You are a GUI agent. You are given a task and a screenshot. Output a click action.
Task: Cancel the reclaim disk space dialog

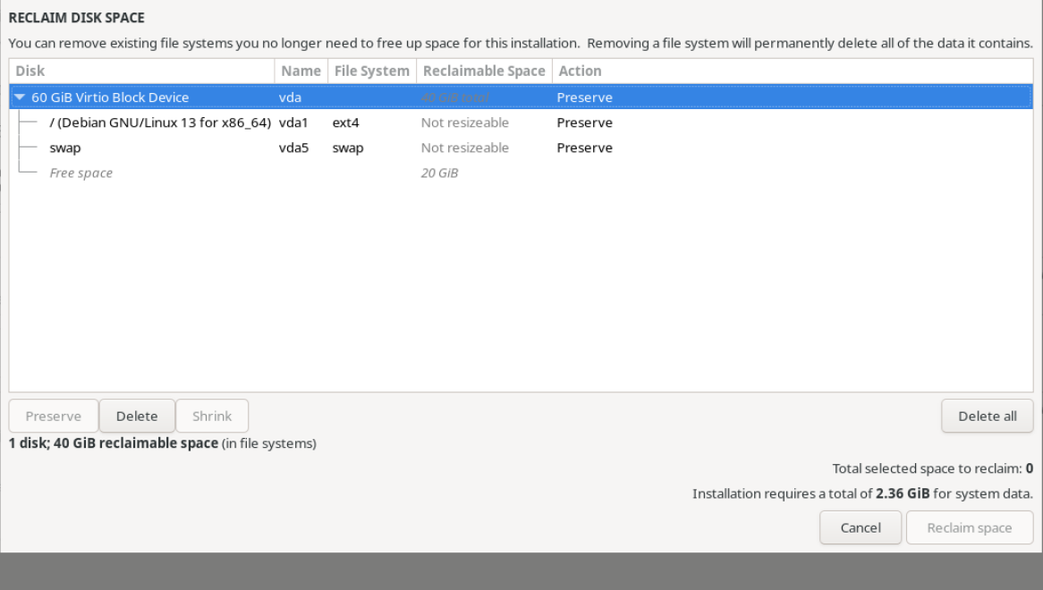point(861,527)
